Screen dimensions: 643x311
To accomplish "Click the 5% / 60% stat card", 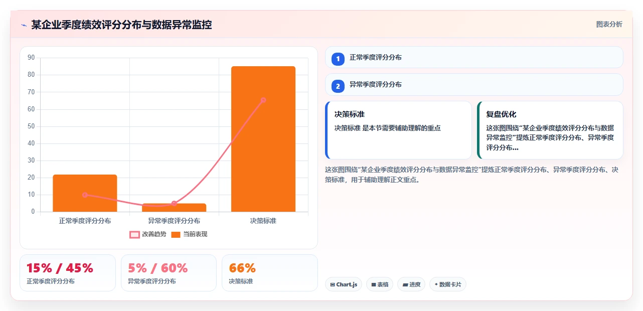I will (169, 273).
